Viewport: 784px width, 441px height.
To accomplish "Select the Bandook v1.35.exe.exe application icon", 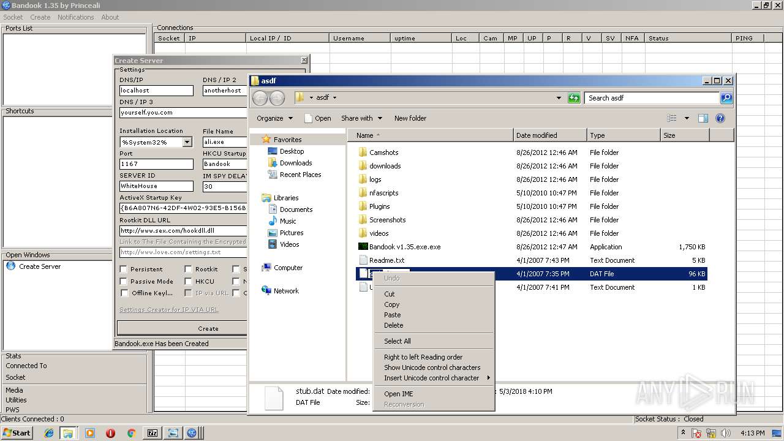I will [x=363, y=247].
